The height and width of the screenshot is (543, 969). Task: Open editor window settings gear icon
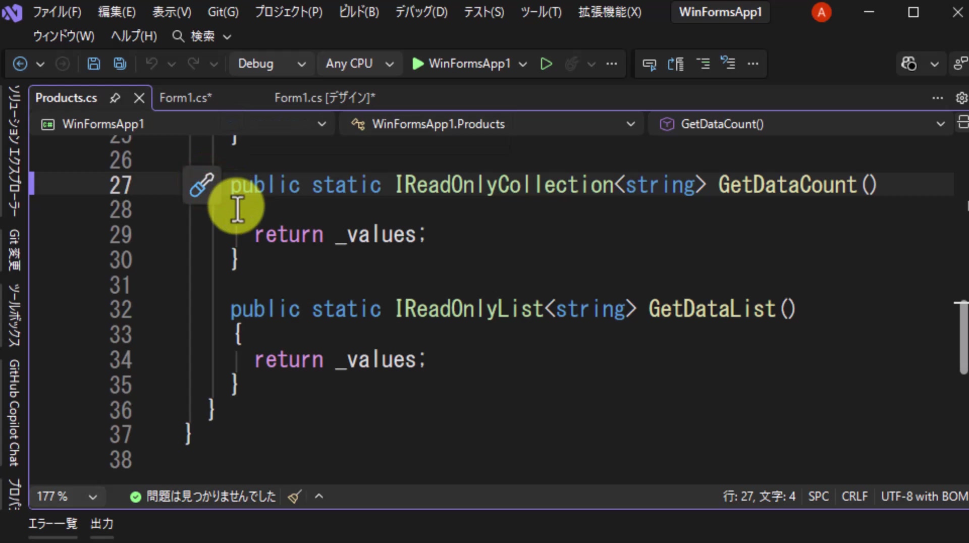(x=961, y=98)
